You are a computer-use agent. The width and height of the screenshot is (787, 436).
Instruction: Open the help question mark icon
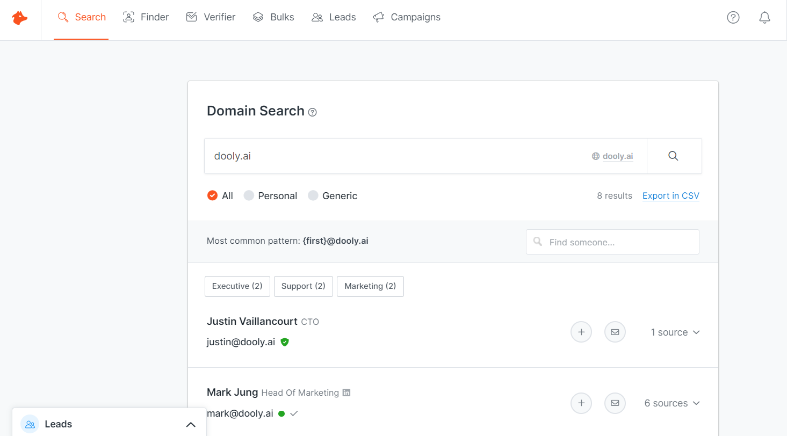tap(733, 17)
